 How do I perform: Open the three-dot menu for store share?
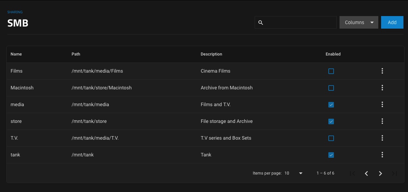pos(382,121)
